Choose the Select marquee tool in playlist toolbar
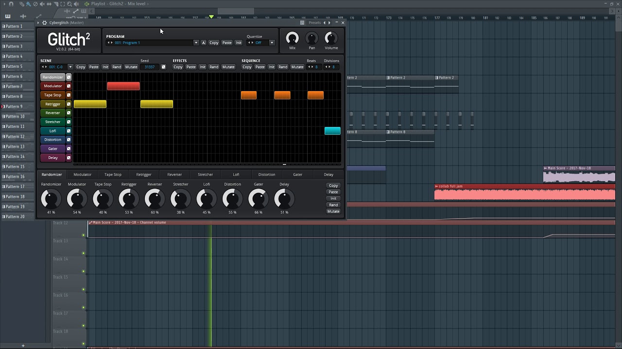 point(63,4)
